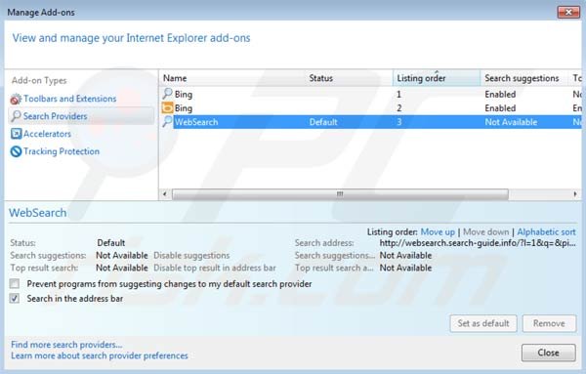Sort by Name column header

click(x=231, y=78)
